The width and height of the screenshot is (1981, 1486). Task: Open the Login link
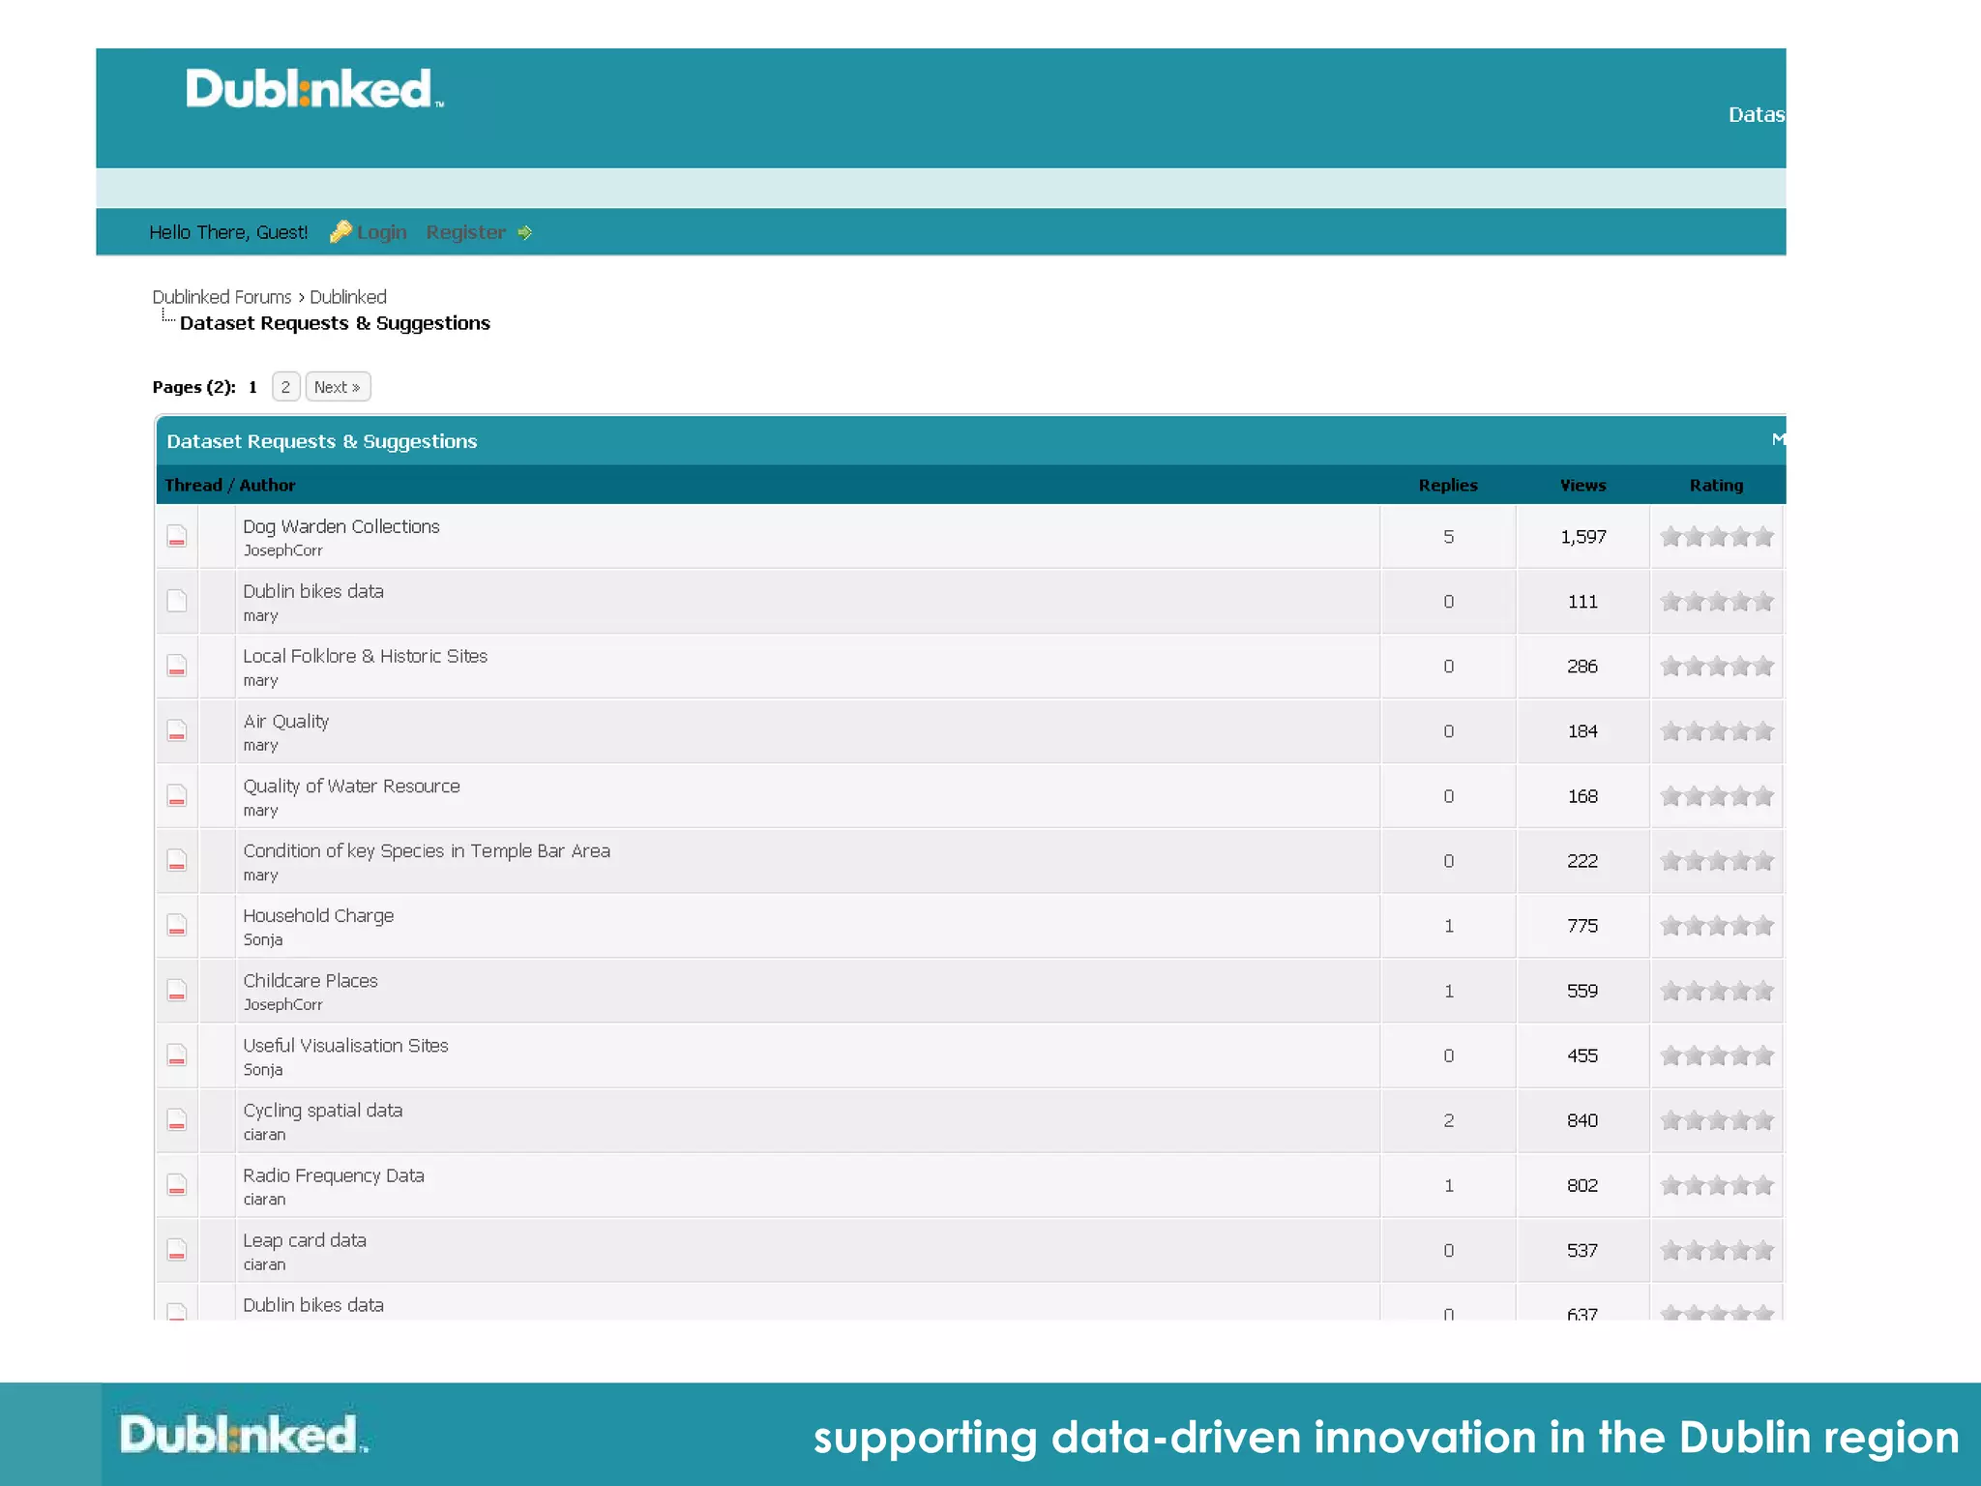pos(381,232)
